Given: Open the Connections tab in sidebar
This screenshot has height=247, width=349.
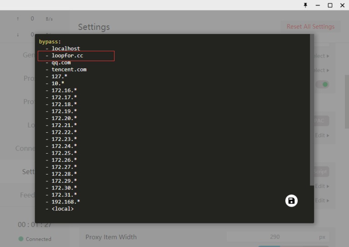Looking at the screenshot, I should [25, 148].
